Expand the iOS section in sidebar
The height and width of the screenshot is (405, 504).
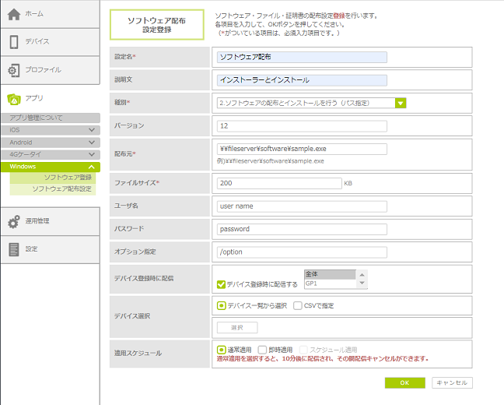pos(92,130)
